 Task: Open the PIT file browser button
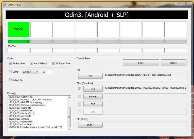[x=90, y=76]
